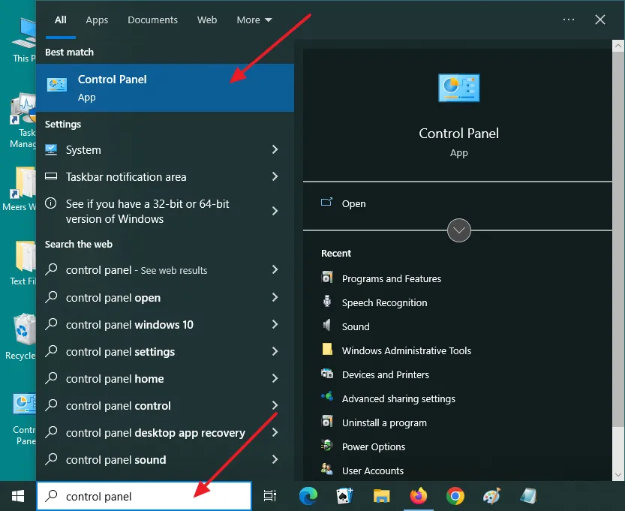The width and height of the screenshot is (625, 511).
Task: Open the Control Panel best match result
Action: 165,88
